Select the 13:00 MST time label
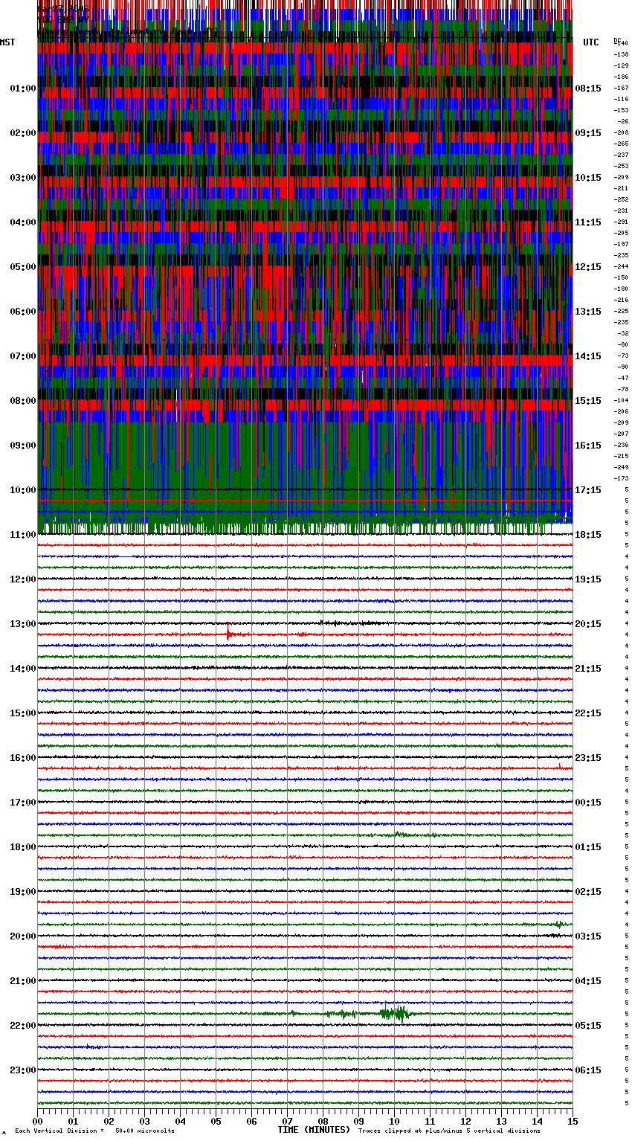The height and width of the screenshot is (1141, 632). 23,624
